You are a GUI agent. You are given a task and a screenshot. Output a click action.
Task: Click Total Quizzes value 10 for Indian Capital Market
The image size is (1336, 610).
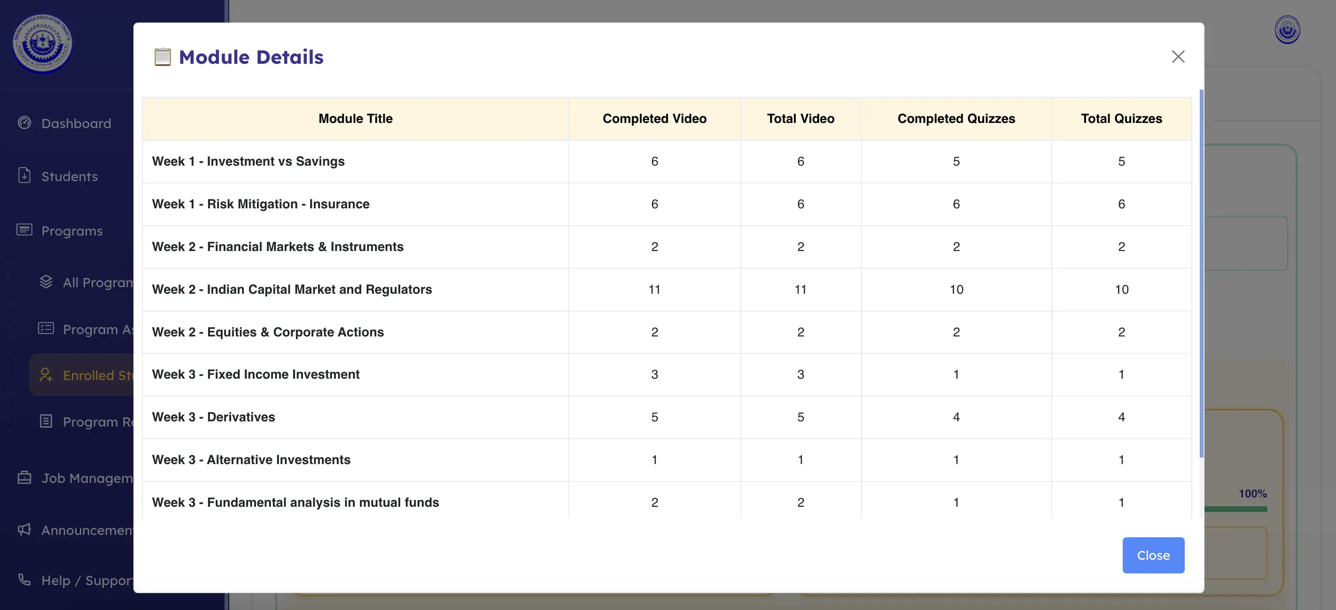pos(1121,290)
